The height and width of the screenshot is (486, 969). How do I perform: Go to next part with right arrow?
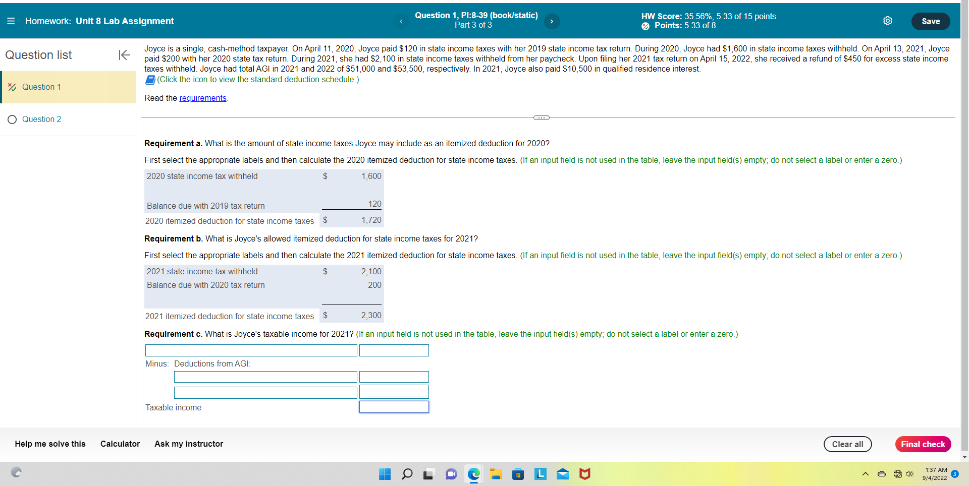pyautogui.click(x=552, y=21)
